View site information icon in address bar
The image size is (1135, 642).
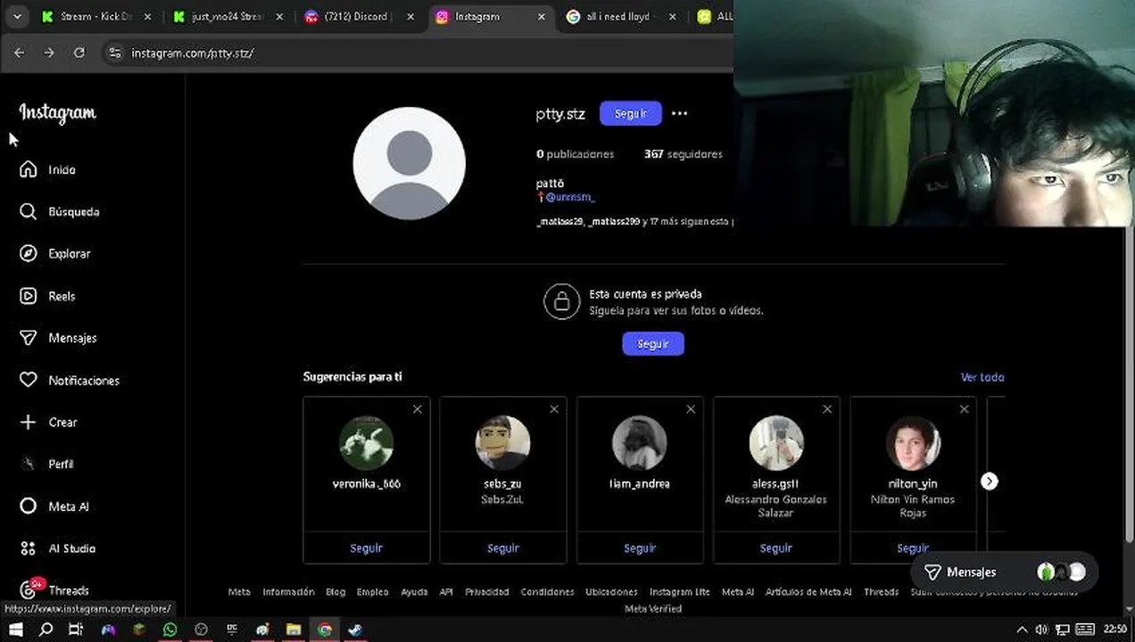coord(114,53)
